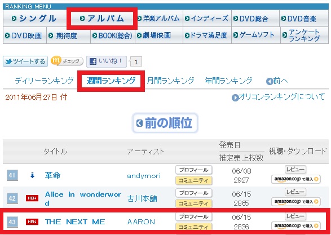The width and height of the screenshot is (331, 235).
Task: Click the Facebook いいね! button
Action: [x=107, y=61]
